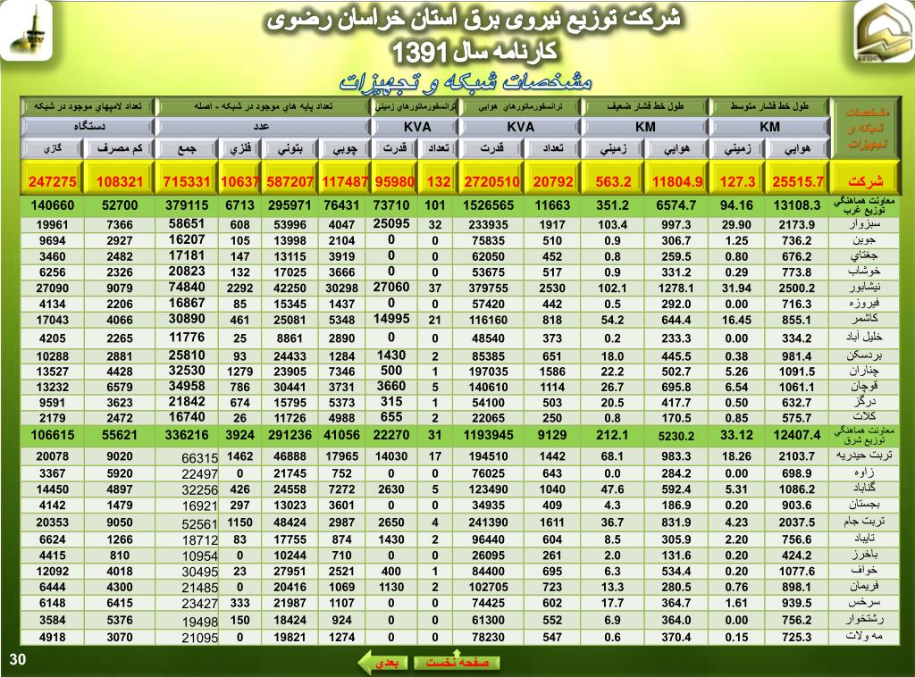The height and width of the screenshot is (677, 915).
Task: Go to صفحه نخست (first page) button
Action: 457,663
